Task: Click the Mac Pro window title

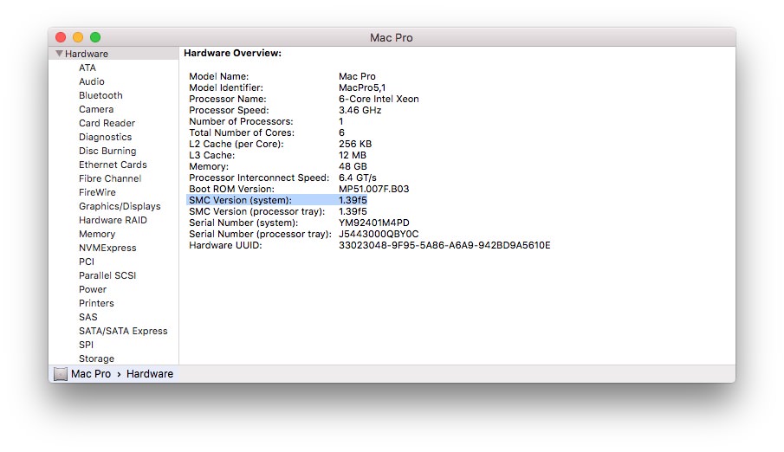Action: (391, 37)
